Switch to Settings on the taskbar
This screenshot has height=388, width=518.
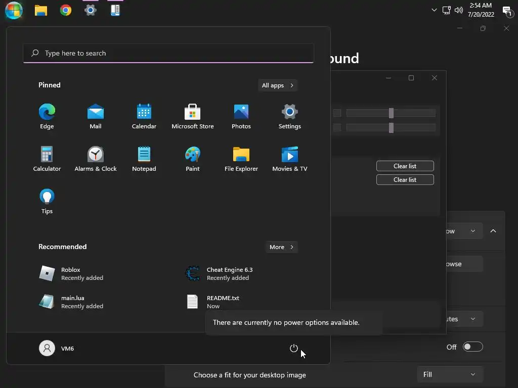(91, 10)
